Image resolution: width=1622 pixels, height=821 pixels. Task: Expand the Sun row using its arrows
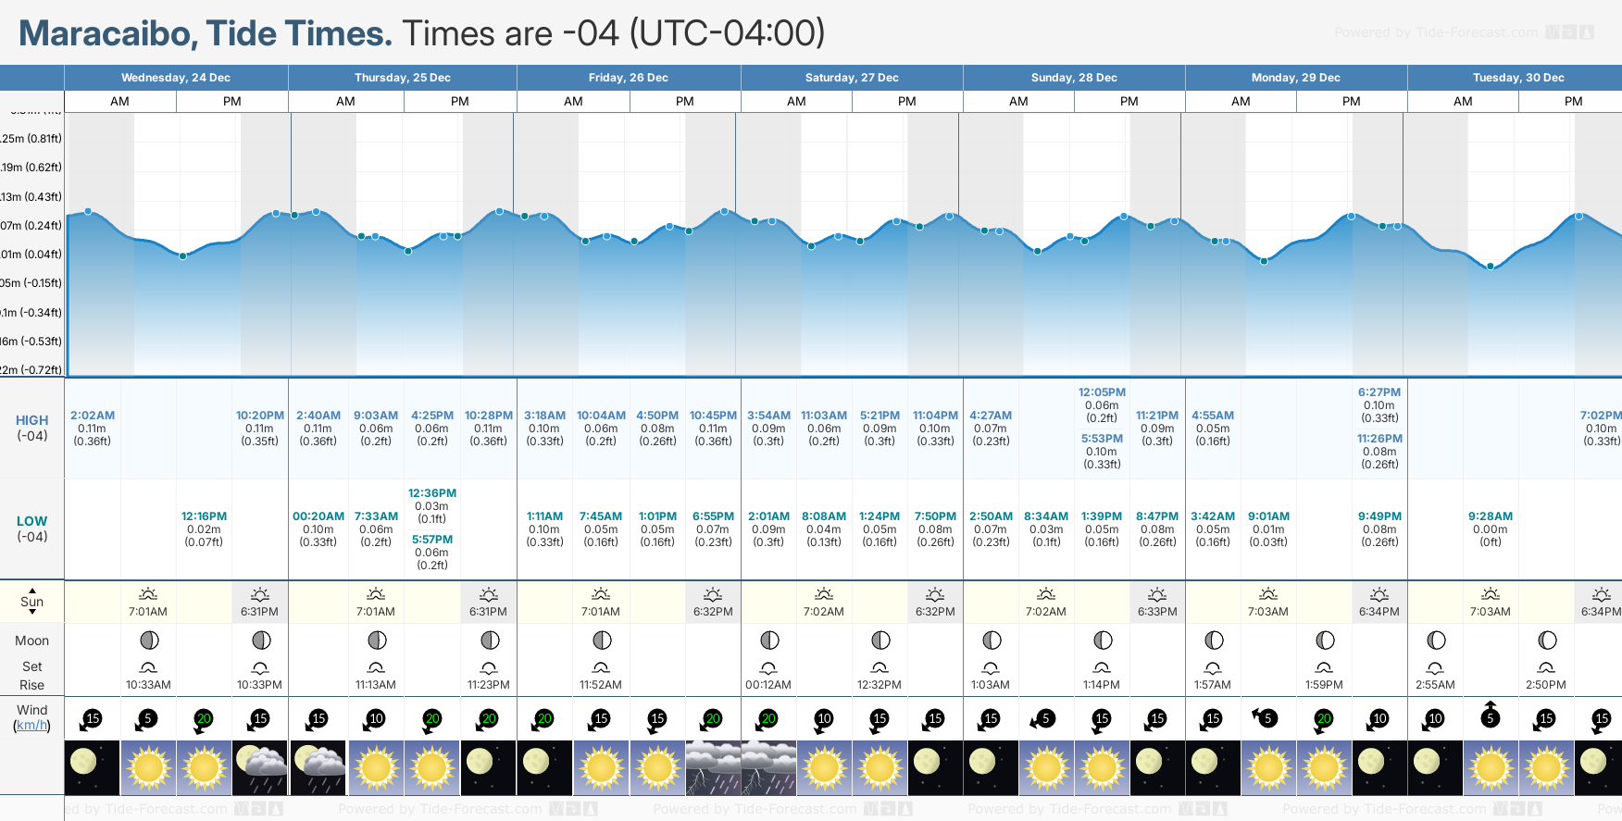32,601
